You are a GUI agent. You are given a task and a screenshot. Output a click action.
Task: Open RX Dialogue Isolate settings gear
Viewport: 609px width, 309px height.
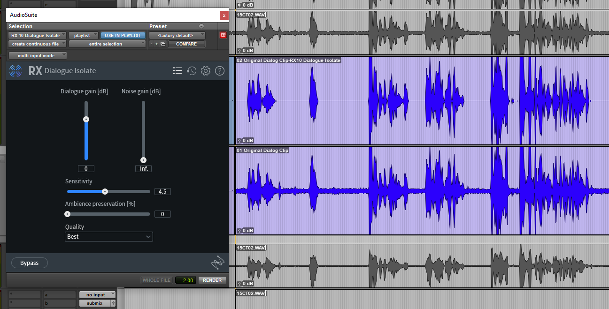point(205,71)
